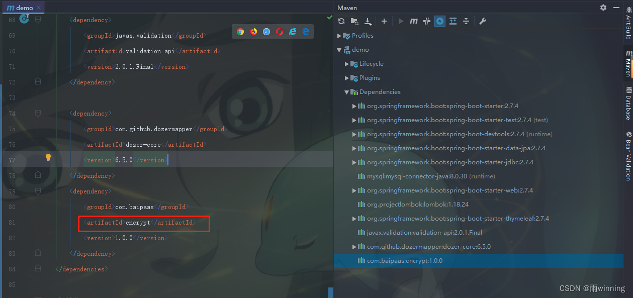Click 'com.github.dozermapper' on line 75
The height and width of the screenshot is (298, 633).
(x=154, y=129)
